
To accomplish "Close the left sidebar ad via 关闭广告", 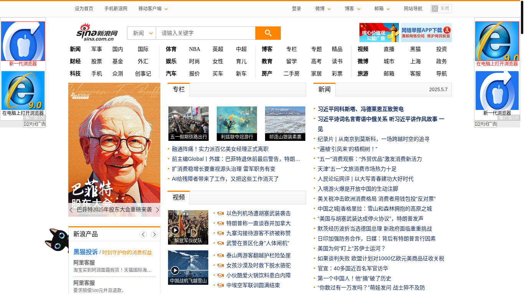I will click(x=35, y=124).
